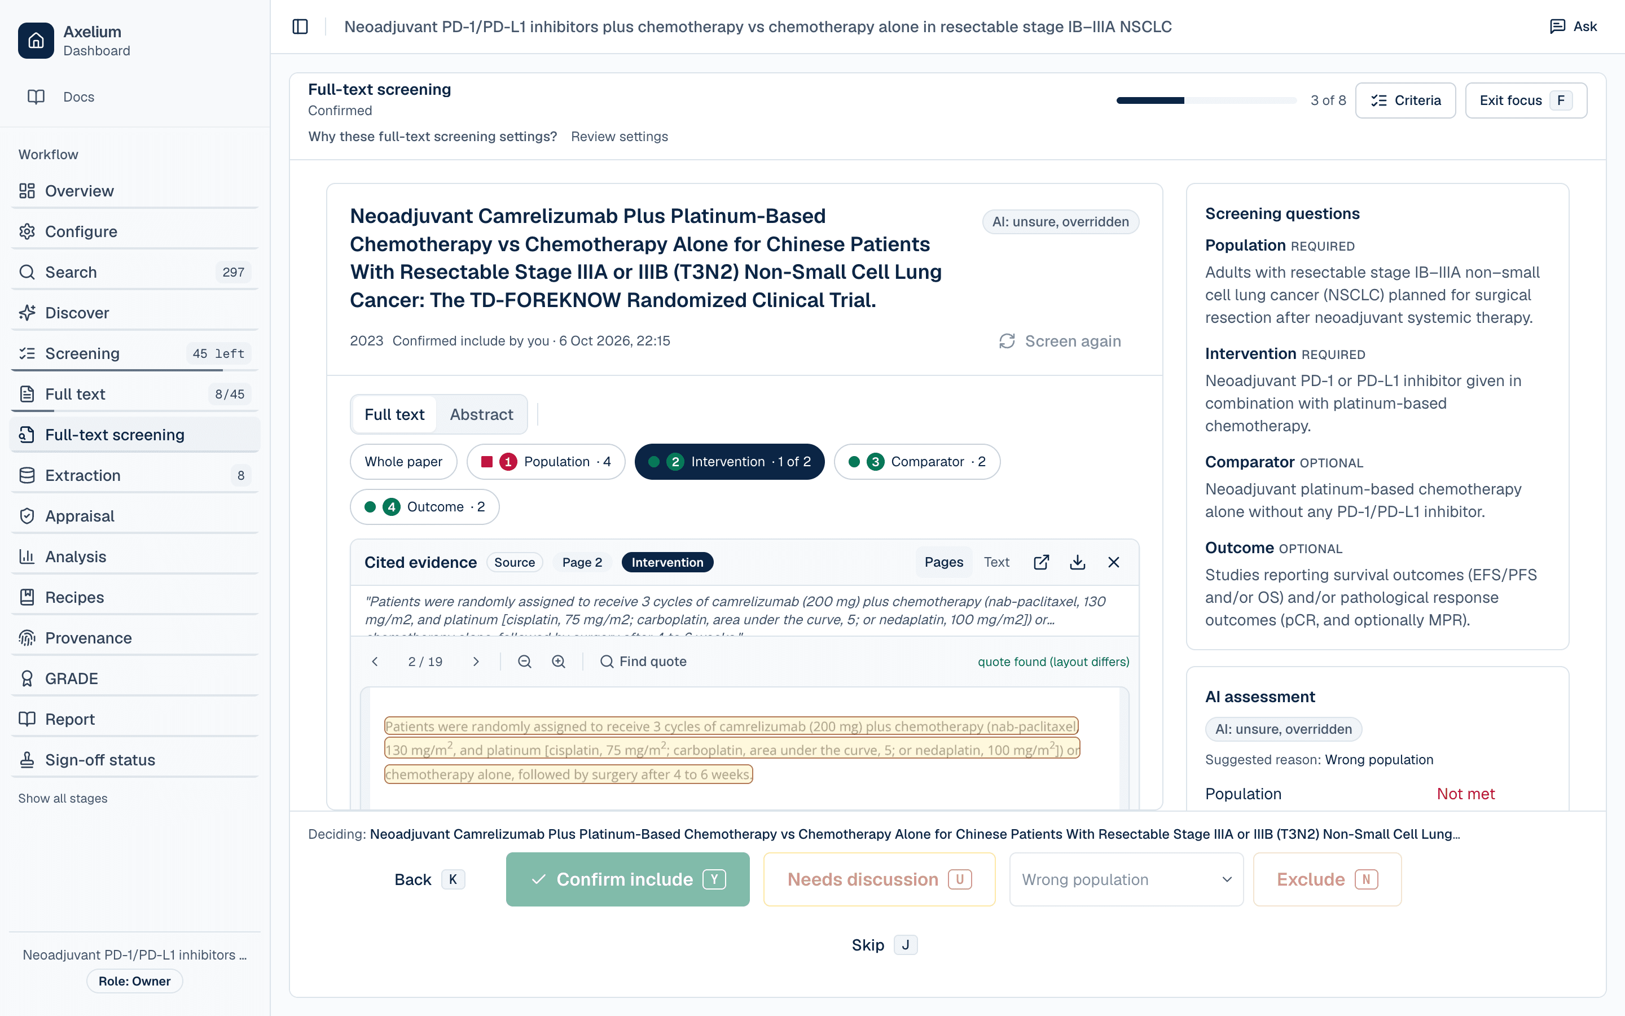Click Exit focus button
The width and height of the screenshot is (1625, 1016).
click(1526, 101)
